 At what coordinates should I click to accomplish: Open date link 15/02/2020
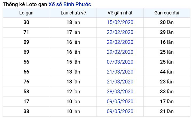(120, 22)
